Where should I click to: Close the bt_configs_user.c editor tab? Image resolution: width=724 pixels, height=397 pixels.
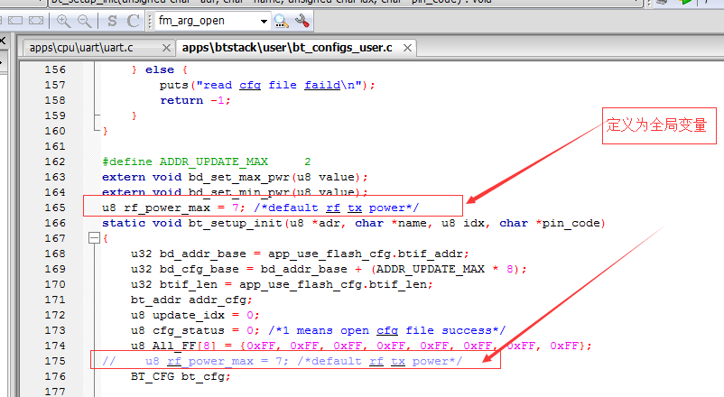(x=407, y=48)
